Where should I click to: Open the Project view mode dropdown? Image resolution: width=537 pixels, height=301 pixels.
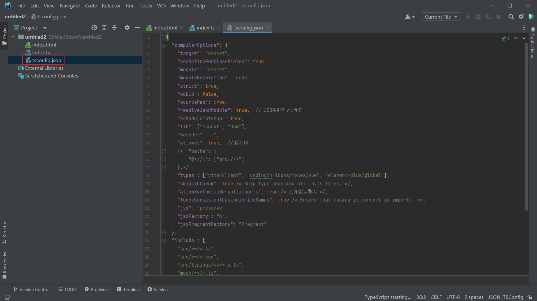tap(44, 28)
